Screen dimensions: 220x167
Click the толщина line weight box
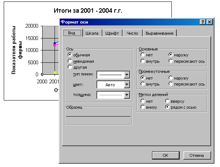click(x=111, y=95)
